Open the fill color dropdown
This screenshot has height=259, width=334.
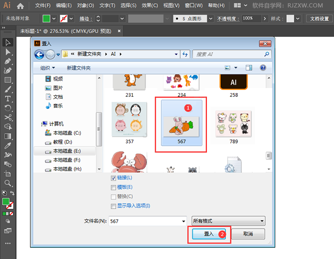click(54, 19)
